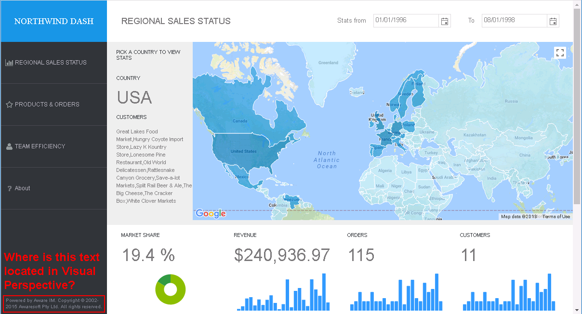Click into the To date field
Screen dimensions: 582x314
coord(515,21)
